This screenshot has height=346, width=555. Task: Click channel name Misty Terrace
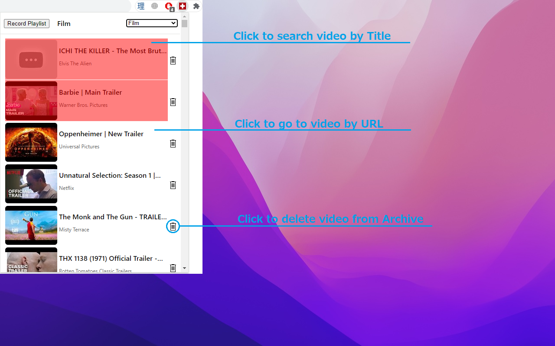click(x=74, y=230)
